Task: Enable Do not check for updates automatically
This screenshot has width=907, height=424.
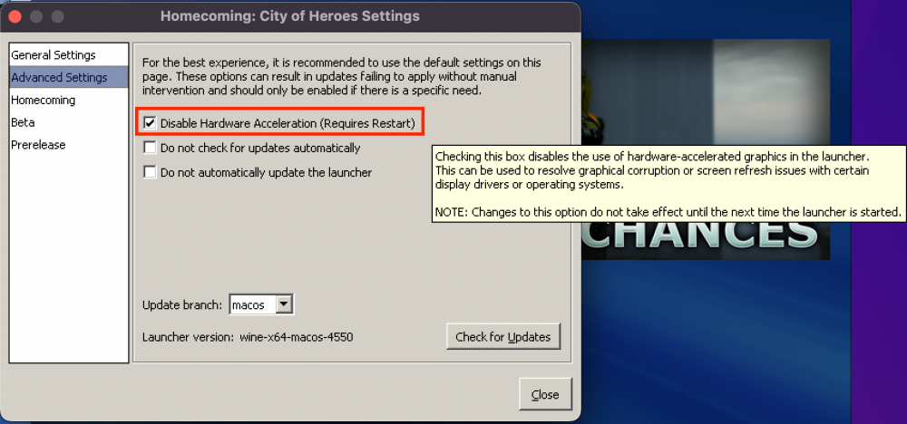Action: coord(150,148)
